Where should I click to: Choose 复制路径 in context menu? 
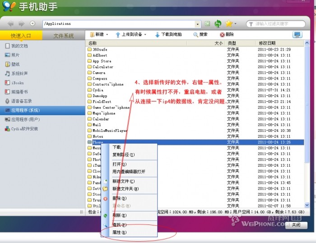point(129,154)
